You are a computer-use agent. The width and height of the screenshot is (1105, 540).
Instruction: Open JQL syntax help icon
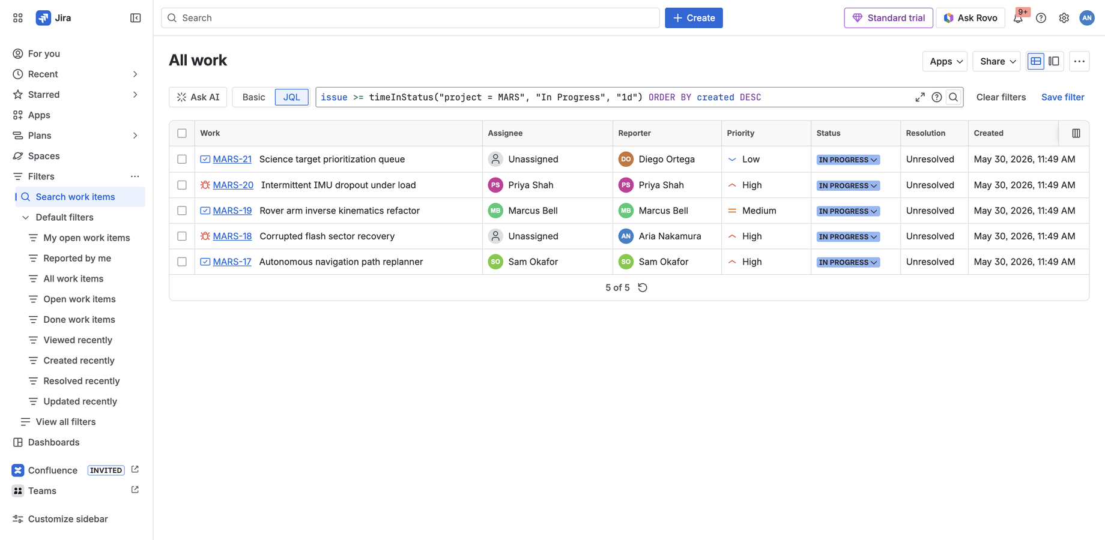[937, 97]
